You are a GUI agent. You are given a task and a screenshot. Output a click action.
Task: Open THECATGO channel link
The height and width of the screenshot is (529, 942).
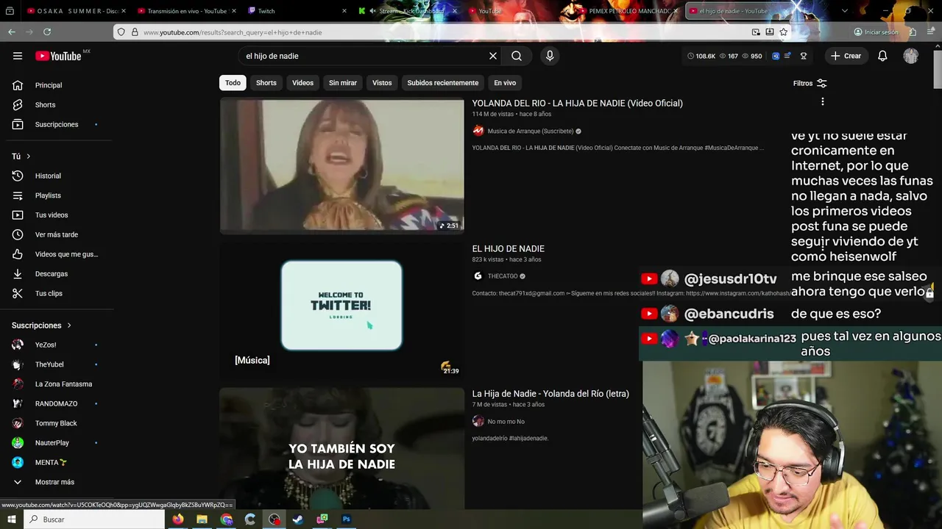503,276
